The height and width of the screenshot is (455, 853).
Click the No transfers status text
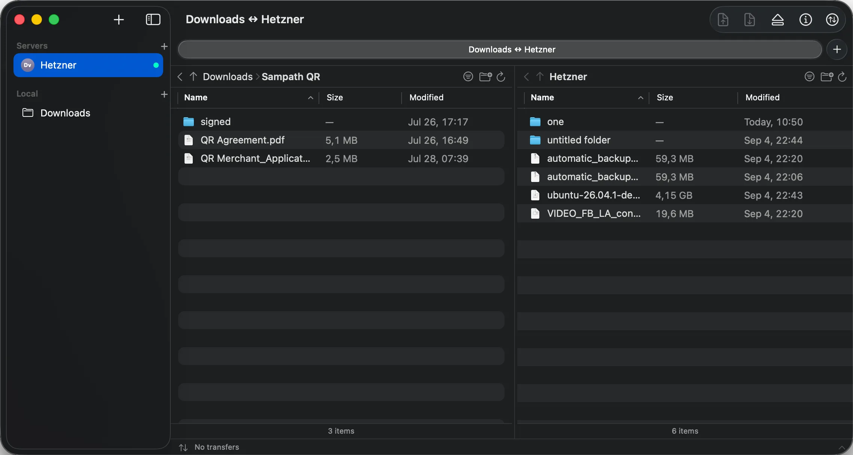click(217, 447)
